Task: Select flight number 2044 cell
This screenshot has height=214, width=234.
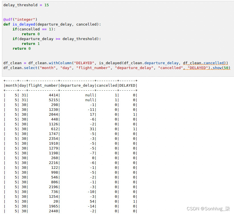Action: [54, 115]
